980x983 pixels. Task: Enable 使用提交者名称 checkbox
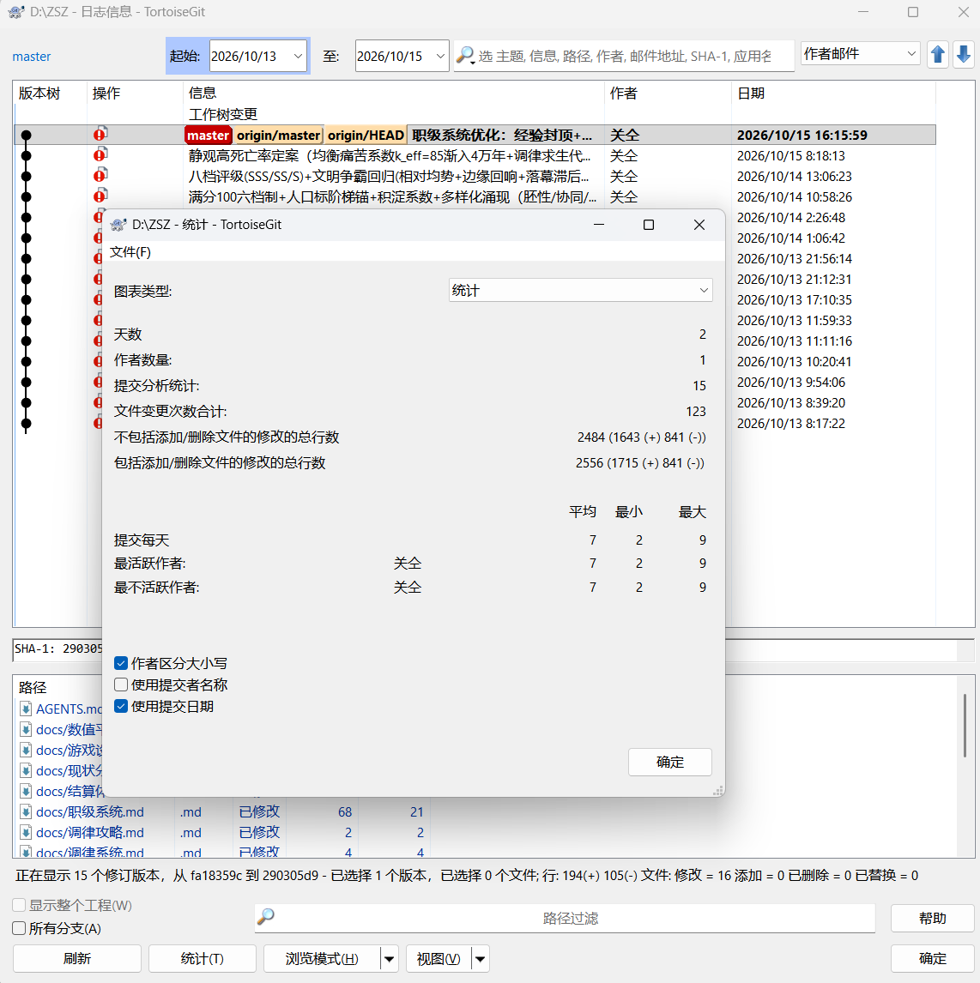click(121, 684)
